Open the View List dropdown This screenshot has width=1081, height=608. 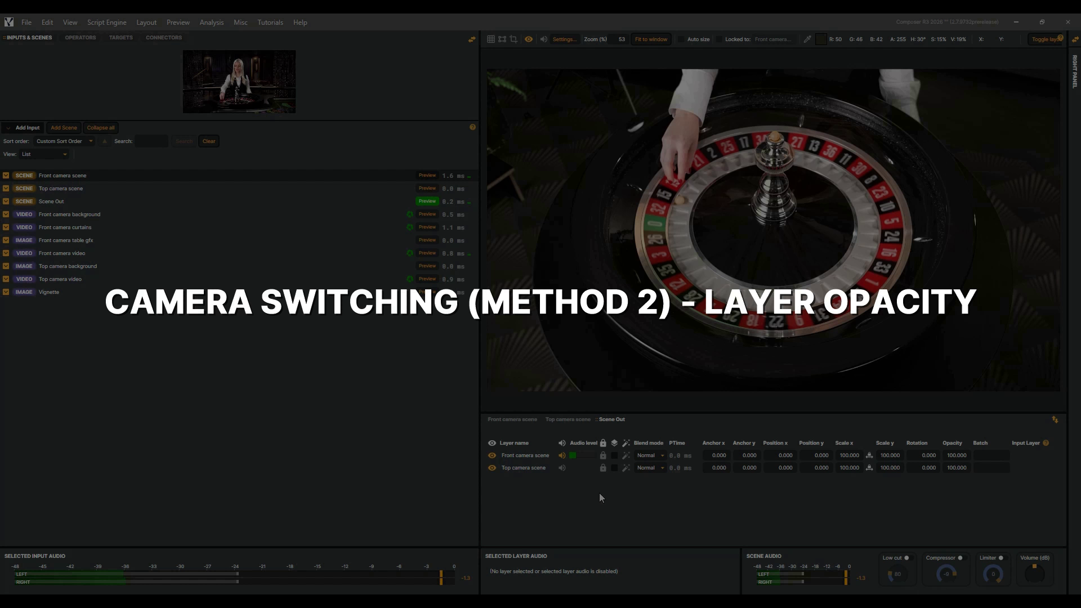[44, 154]
